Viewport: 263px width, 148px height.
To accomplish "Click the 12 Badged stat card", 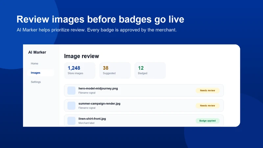I will [150, 70].
